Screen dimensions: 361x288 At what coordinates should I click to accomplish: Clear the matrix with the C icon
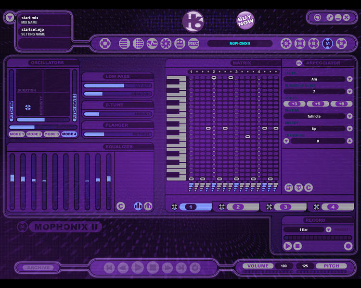click(x=309, y=188)
